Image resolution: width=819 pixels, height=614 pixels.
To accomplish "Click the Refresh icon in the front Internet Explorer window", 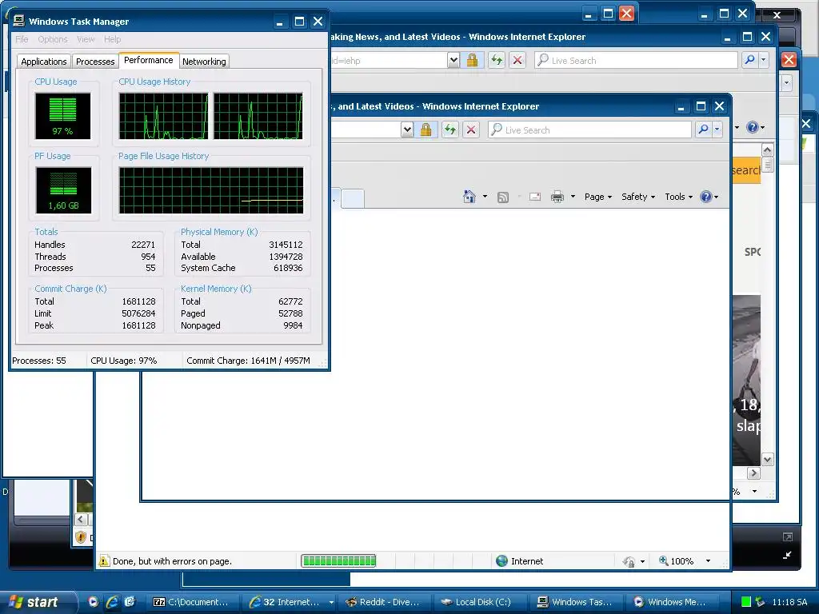I will coord(449,130).
